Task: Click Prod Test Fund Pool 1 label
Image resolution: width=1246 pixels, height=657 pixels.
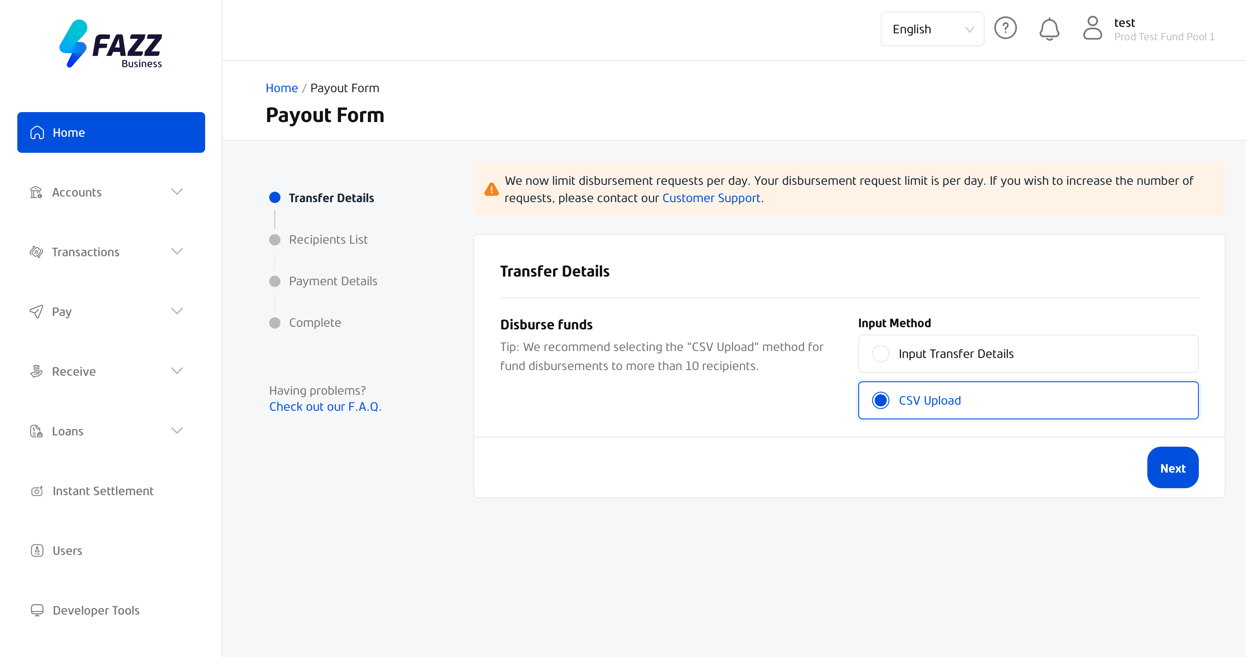Action: 1164,37
